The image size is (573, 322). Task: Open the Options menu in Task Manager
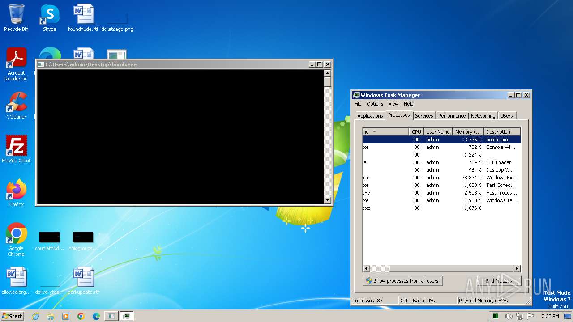(x=375, y=104)
